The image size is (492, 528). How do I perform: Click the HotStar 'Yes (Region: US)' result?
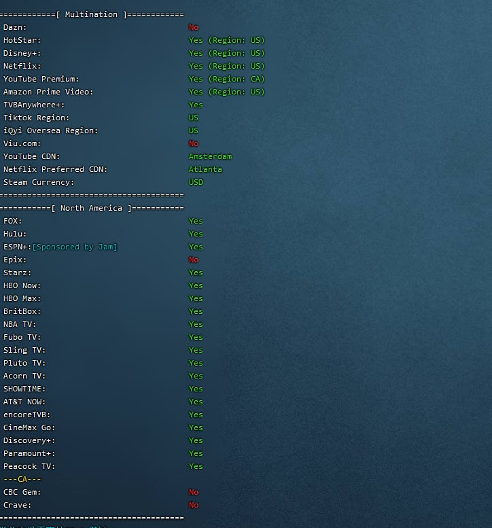point(227,40)
